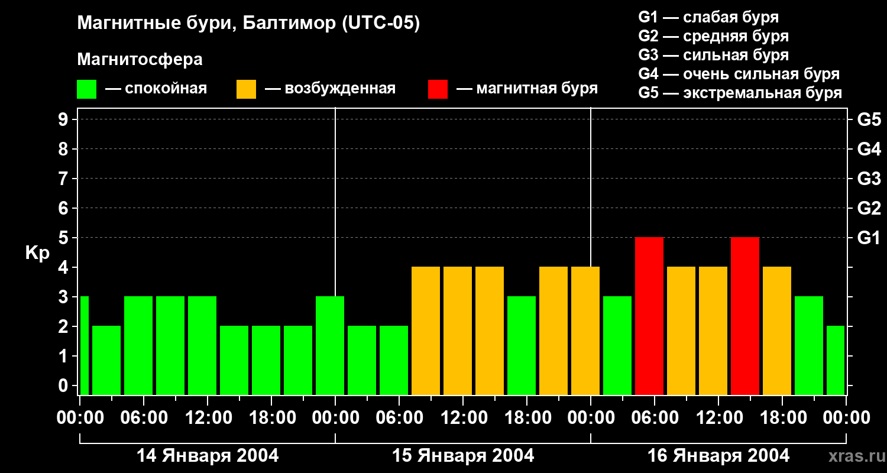
Task: Click the 'Магнитосфера' heading label
Action: [x=140, y=60]
